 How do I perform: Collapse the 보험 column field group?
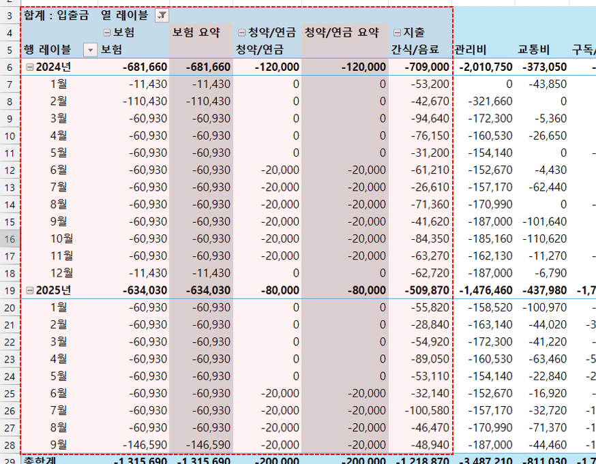pos(106,32)
